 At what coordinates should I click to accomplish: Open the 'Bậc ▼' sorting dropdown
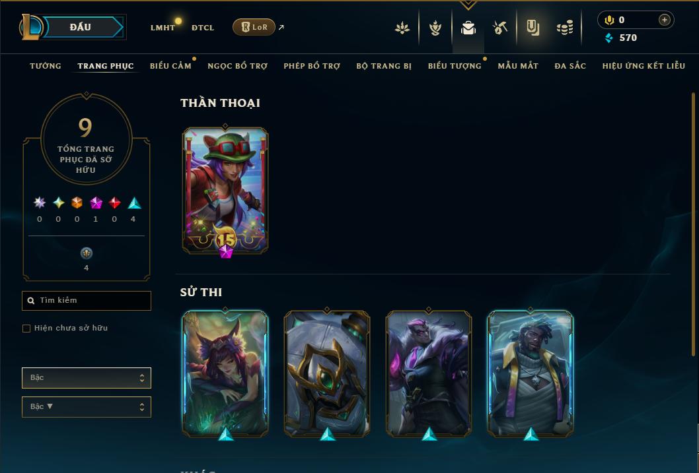tap(87, 406)
